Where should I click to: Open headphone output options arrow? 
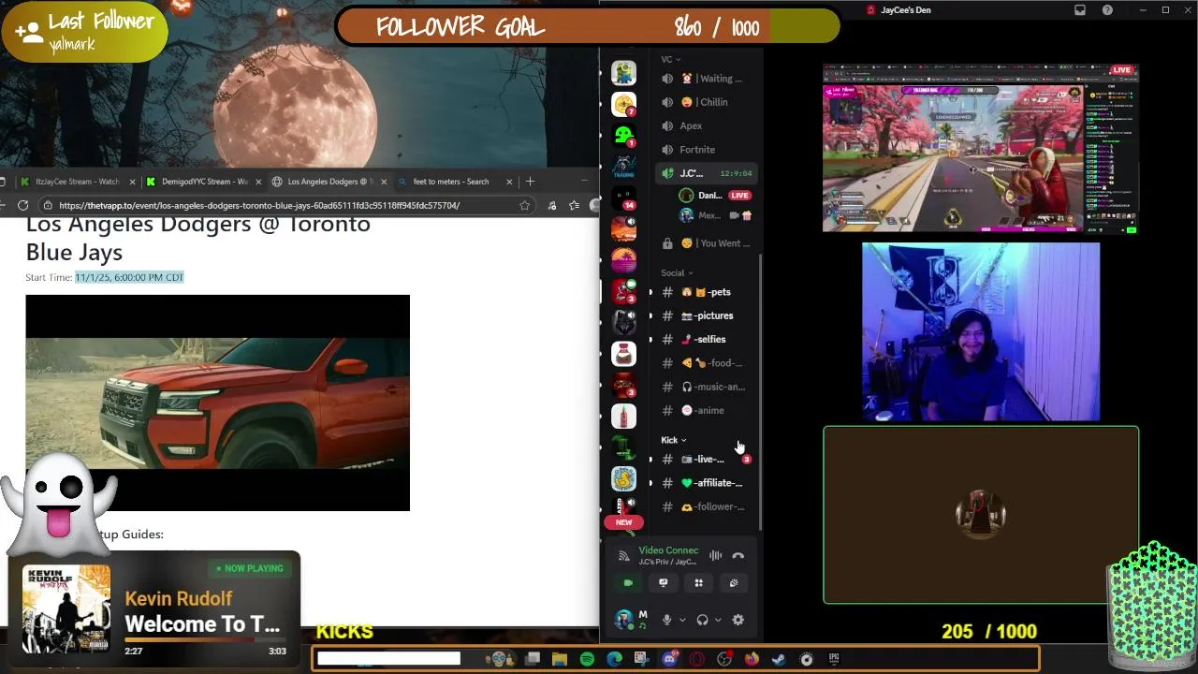[x=718, y=620]
